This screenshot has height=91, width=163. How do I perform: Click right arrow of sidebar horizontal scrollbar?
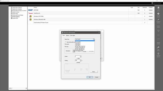click(x=26, y=88)
